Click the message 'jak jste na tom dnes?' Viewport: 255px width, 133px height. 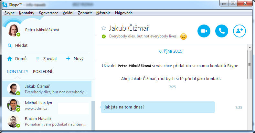tap(158, 107)
